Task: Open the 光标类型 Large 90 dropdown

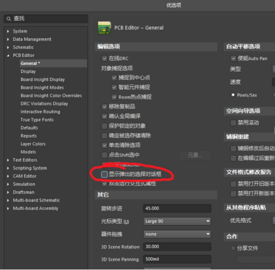Action: tap(177, 221)
